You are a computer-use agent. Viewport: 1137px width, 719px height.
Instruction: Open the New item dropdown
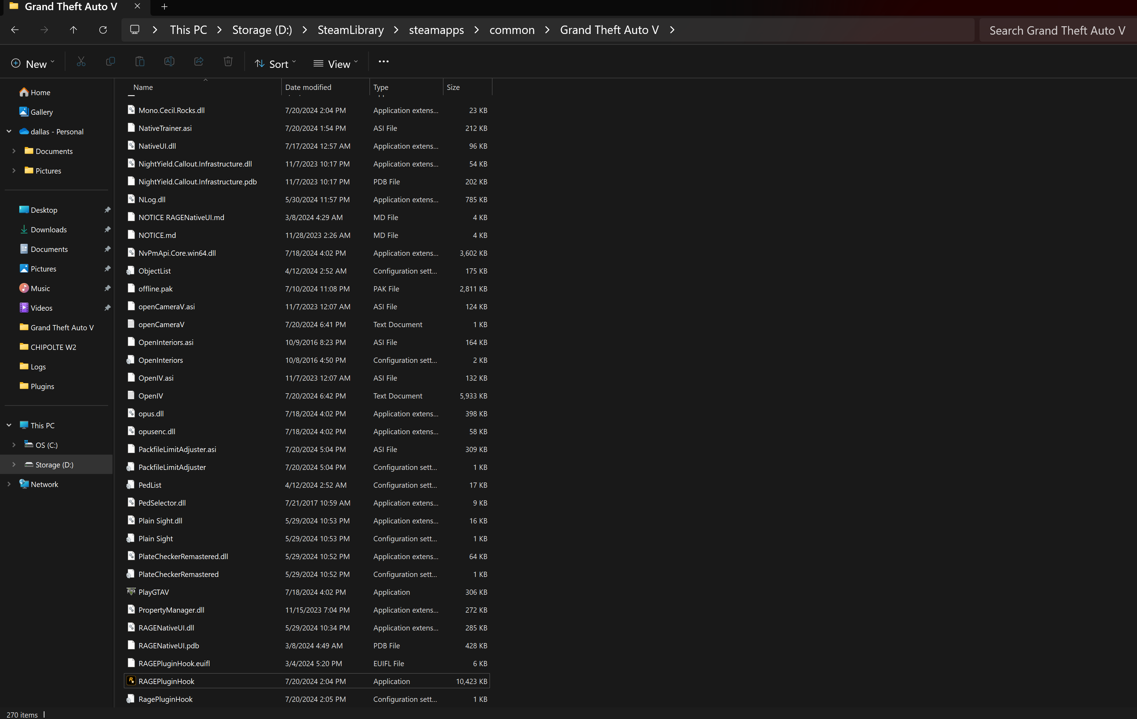pyautogui.click(x=33, y=64)
